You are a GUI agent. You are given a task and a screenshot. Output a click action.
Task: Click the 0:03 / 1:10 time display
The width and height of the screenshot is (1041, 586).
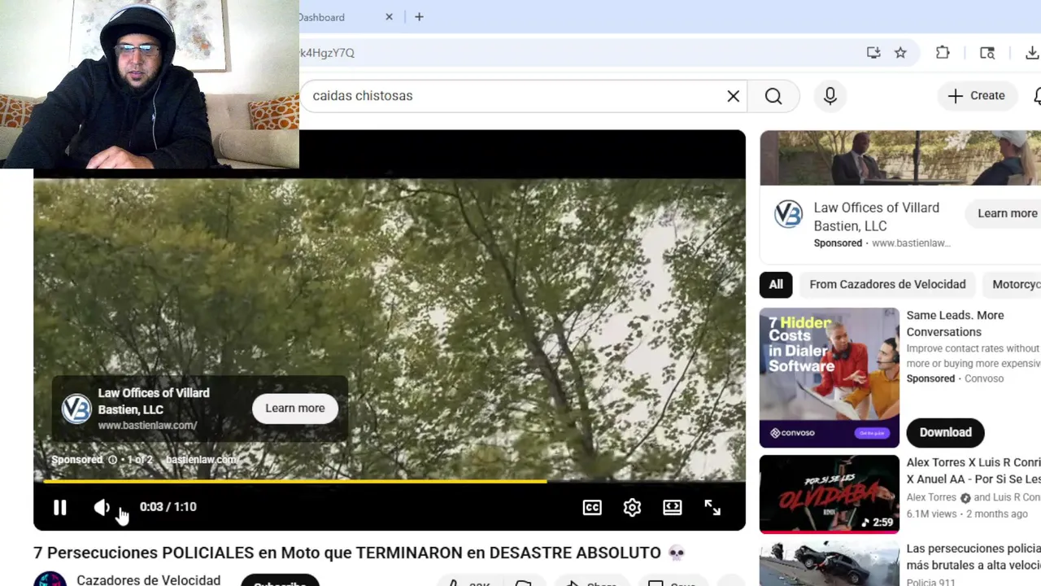tap(168, 507)
